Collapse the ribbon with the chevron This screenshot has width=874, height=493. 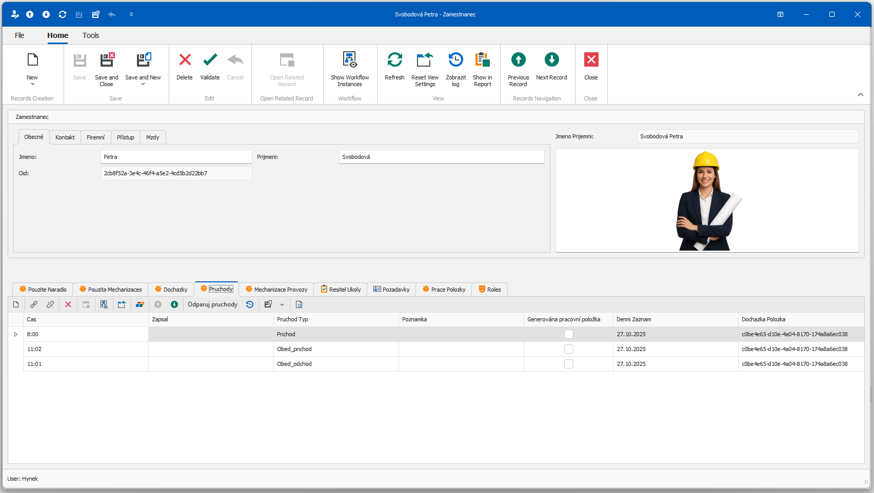860,95
